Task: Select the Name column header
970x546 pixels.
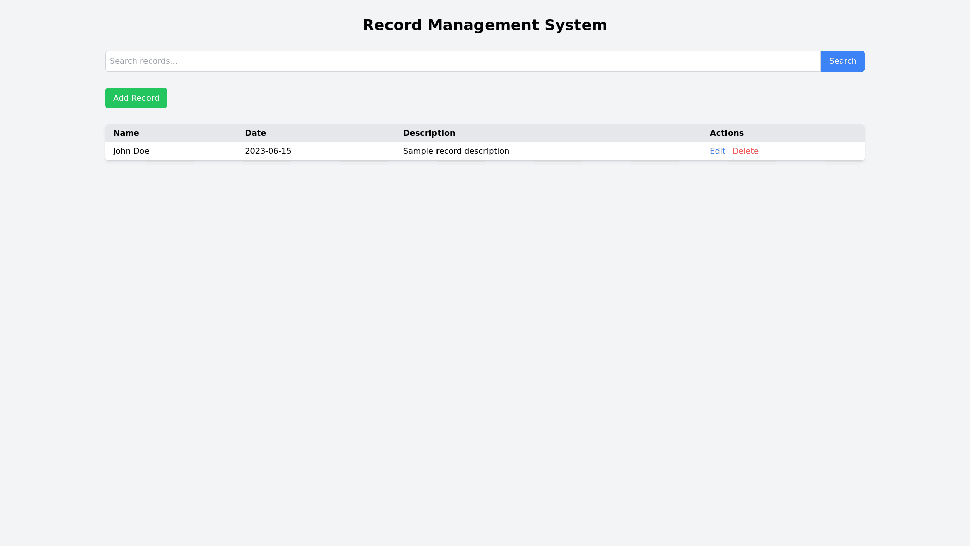Action: 126,133
